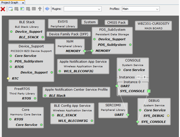Click BLE_STACK circle in BLE Config App Service
180x137 pixels.
53,115
